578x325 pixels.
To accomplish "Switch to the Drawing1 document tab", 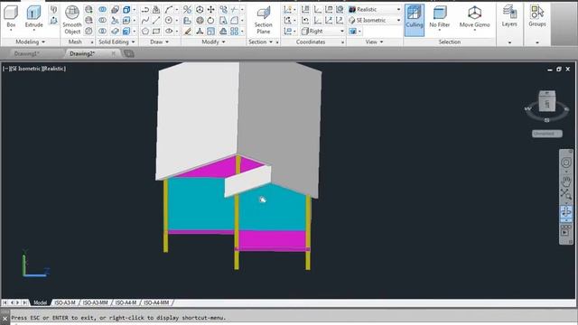I will pyautogui.click(x=26, y=54).
